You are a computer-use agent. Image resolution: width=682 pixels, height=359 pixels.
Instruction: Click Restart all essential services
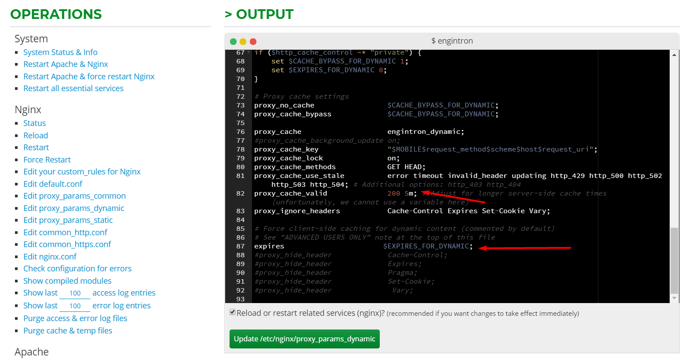click(73, 88)
